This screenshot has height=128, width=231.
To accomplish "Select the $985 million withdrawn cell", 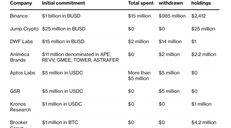I will [172, 16].
